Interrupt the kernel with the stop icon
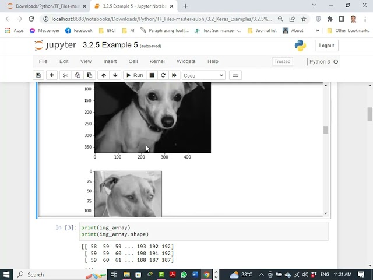This screenshot has width=373, height=280. 152,75
